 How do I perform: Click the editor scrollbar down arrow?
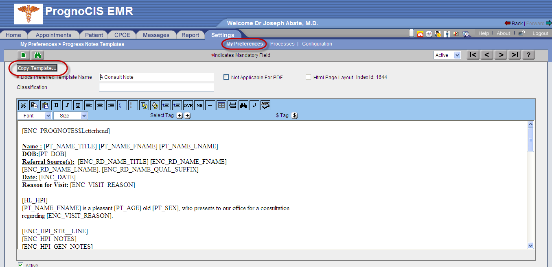click(530, 245)
